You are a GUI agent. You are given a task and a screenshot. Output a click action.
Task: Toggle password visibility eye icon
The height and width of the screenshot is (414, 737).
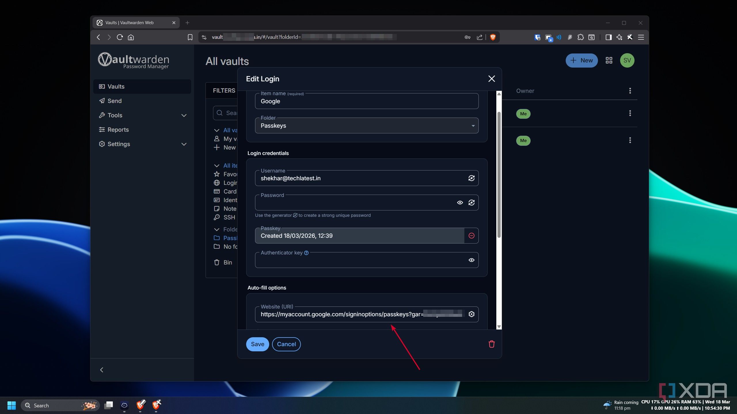point(460,203)
